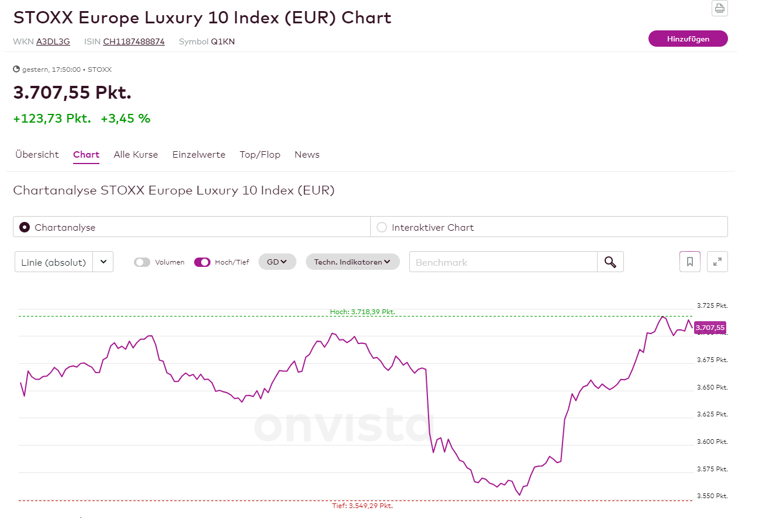Image resolution: width=766 pixels, height=518 pixels.
Task: Click into the Benchmark search field
Action: [503, 262]
